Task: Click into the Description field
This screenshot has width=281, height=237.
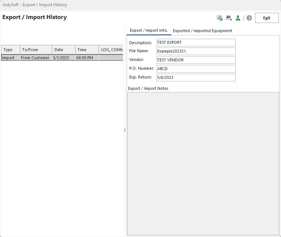Action: coord(196,42)
